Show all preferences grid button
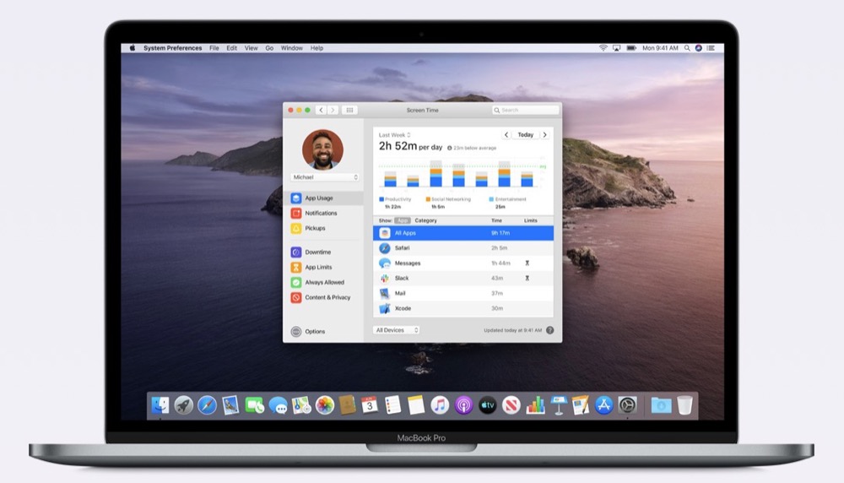Screen dimensions: 844x483 pyautogui.click(x=349, y=110)
